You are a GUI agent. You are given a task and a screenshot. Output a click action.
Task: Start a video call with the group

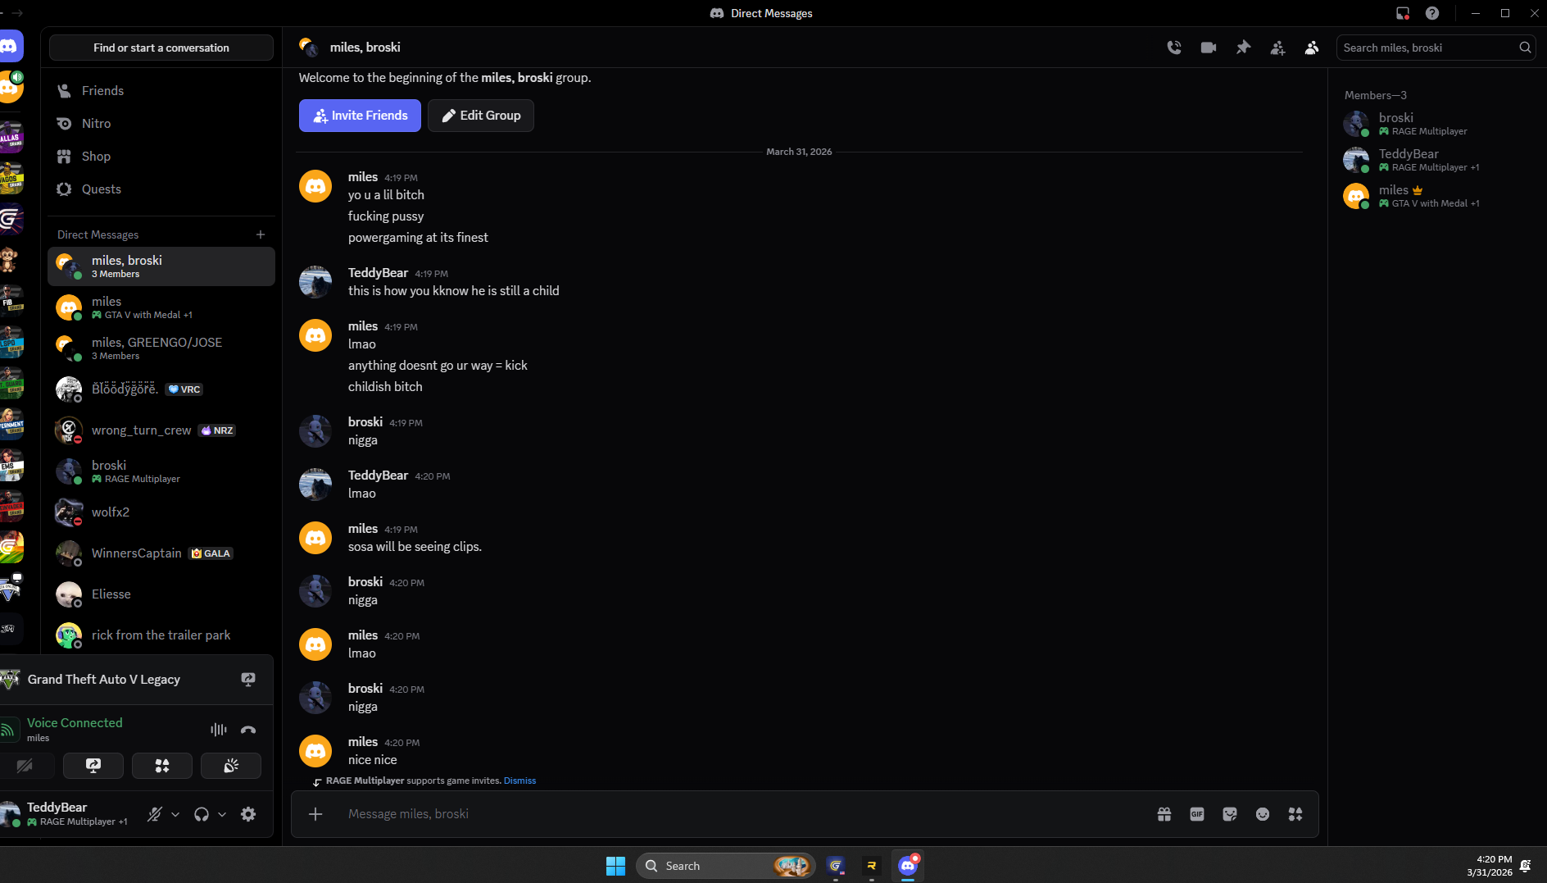point(1209,48)
